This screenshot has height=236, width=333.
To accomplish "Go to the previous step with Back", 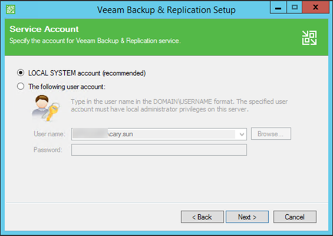I will click(x=202, y=217).
